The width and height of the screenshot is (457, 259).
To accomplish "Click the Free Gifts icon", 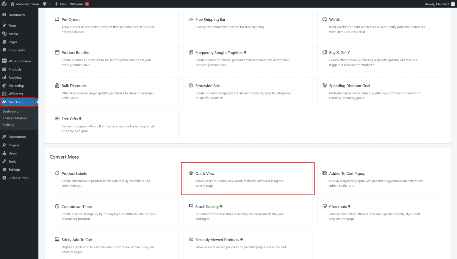I will click(57, 119).
